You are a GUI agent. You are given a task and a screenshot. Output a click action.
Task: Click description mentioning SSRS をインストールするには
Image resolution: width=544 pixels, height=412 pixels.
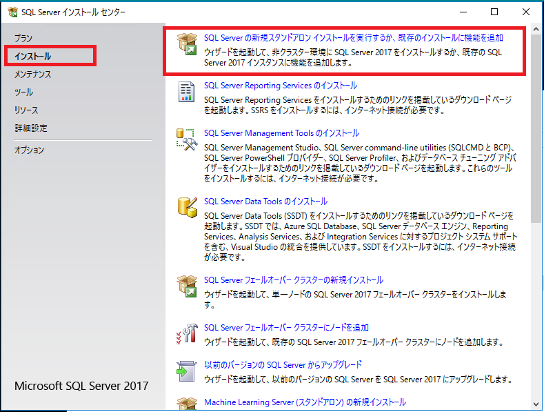coord(358,105)
